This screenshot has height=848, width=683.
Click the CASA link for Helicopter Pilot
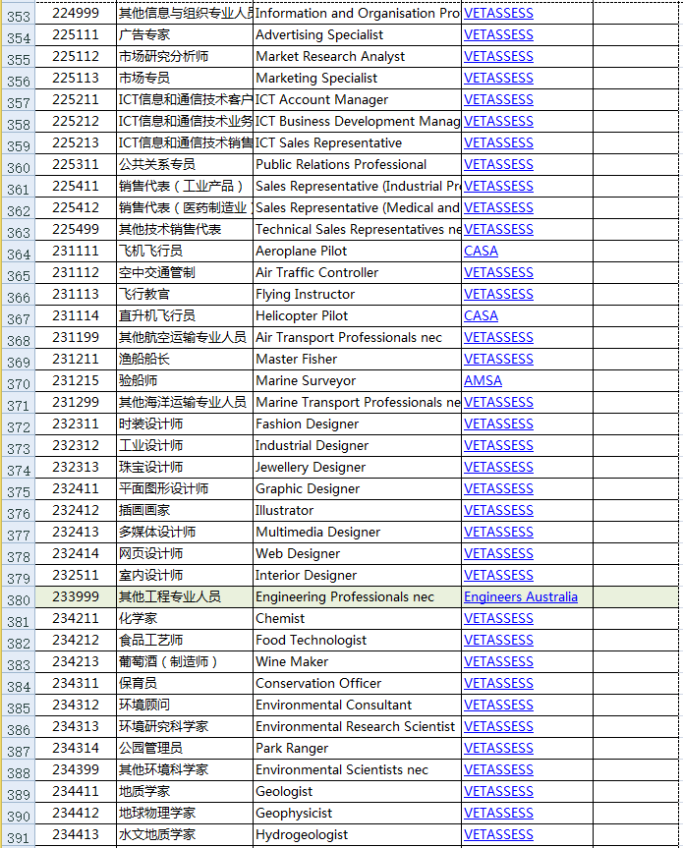click(481, 315)
